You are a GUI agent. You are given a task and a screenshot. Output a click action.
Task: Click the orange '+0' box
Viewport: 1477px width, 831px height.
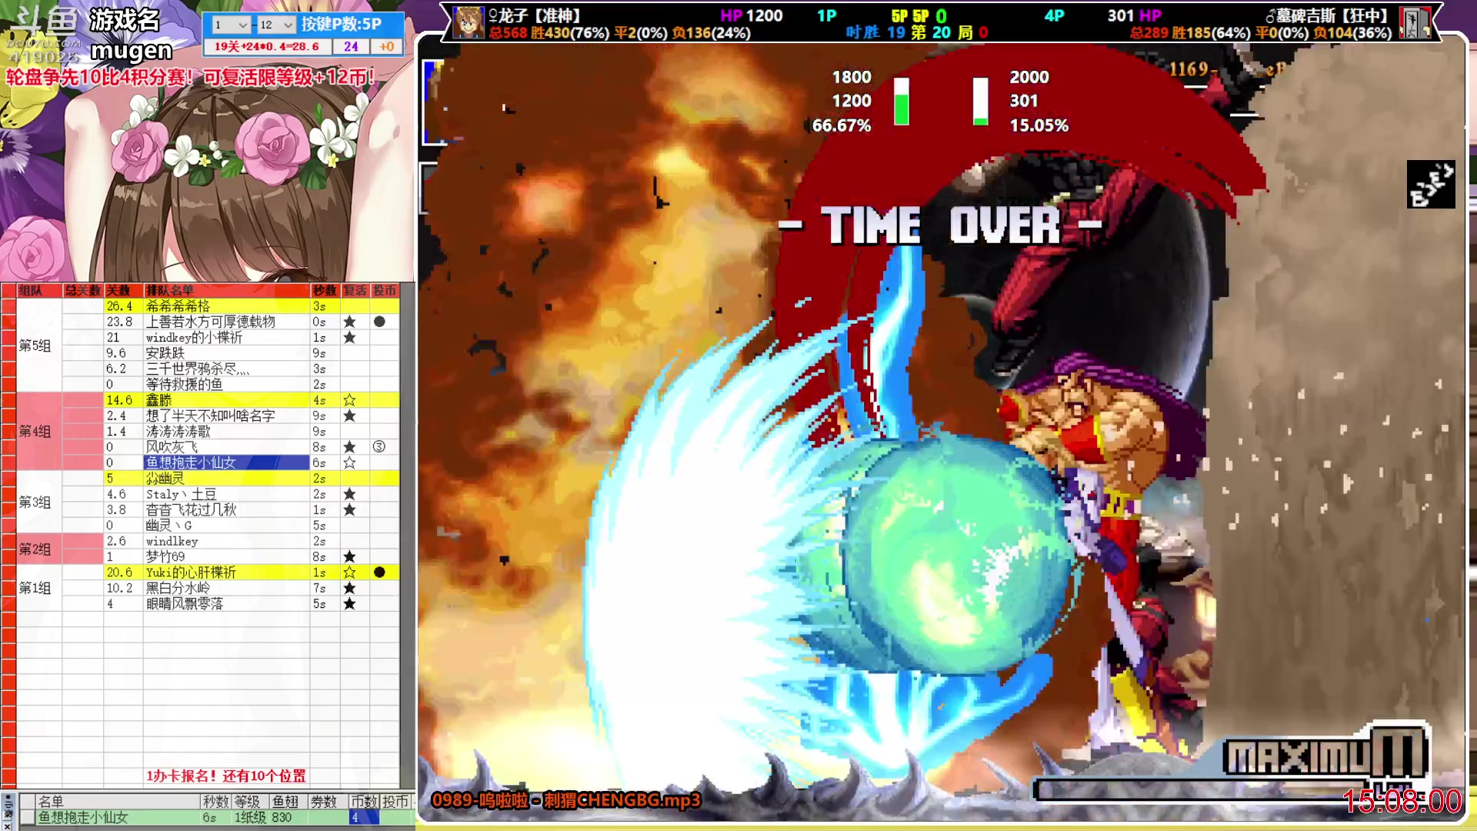coord(386,46)
